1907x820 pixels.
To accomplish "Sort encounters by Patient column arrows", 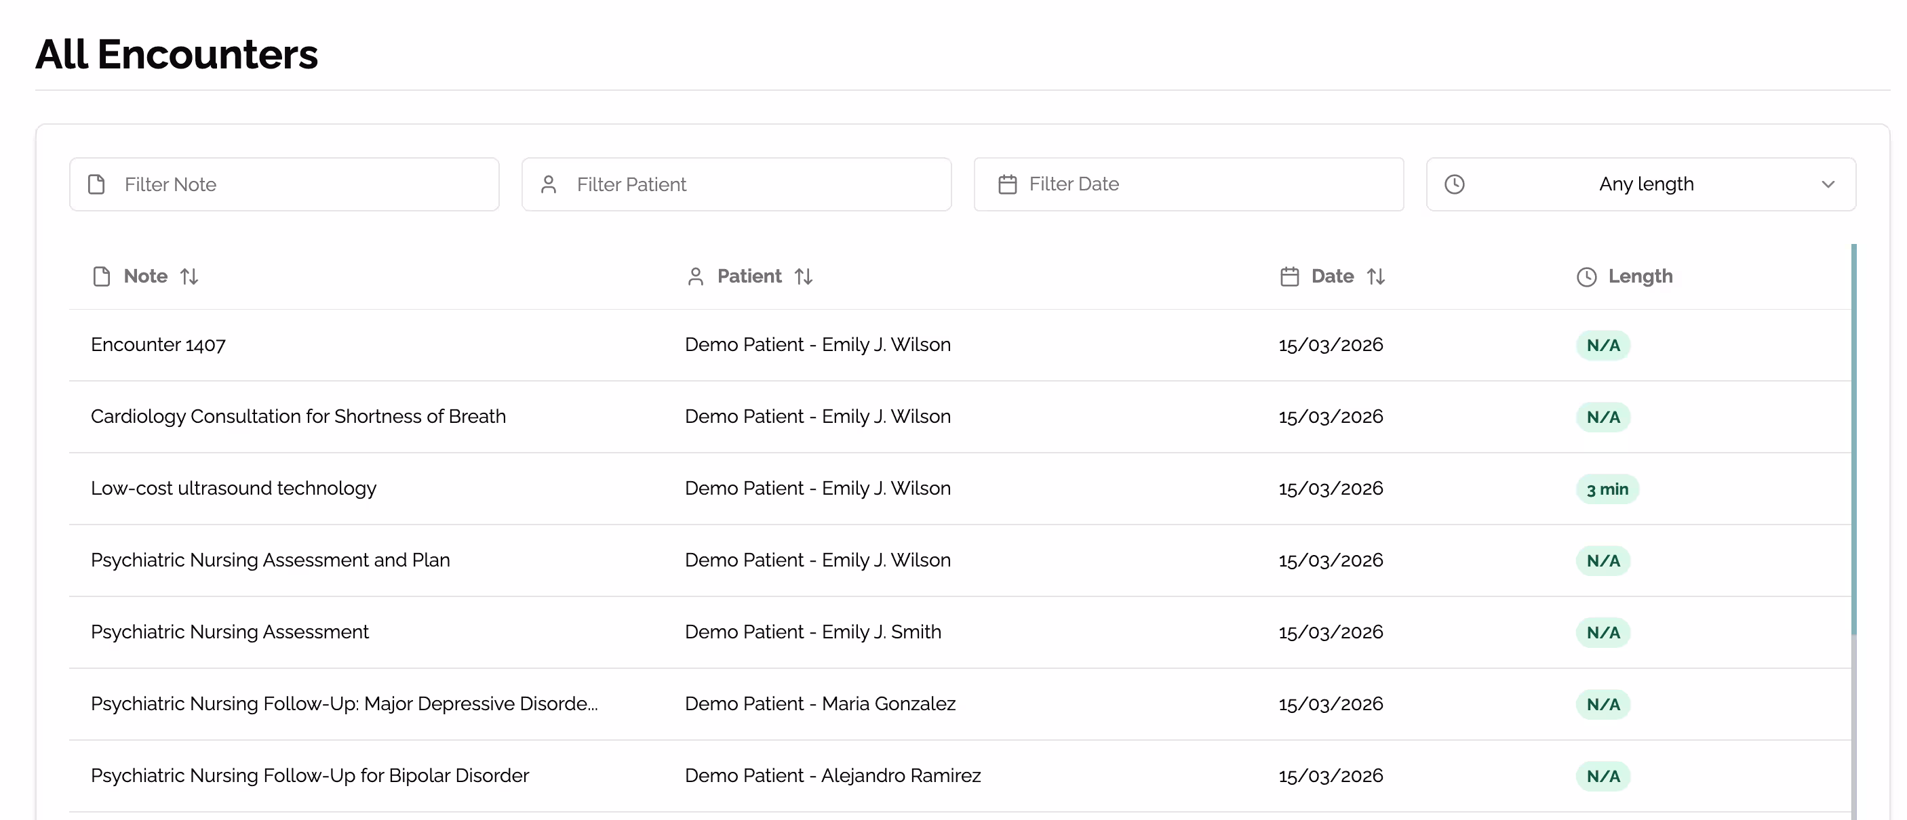I will pos(804,276).
